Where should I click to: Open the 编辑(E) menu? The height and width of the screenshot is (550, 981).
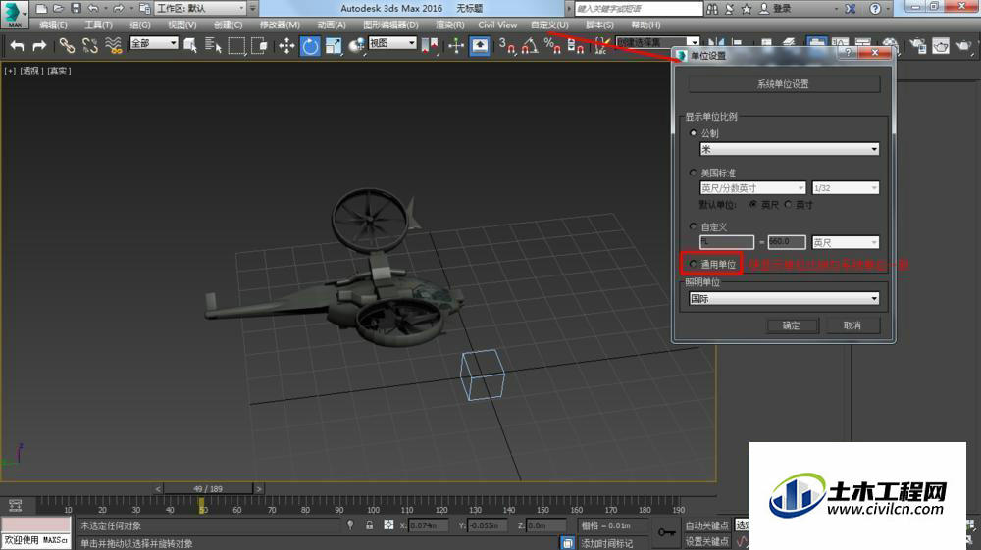click(53, 25)
